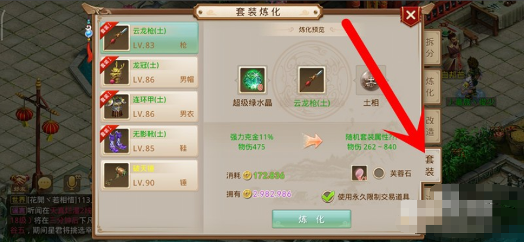The height and width of the screenshot is (242, 524).
Task: Toggle the 芙蓉石 radio button
Action: [379, 173]
